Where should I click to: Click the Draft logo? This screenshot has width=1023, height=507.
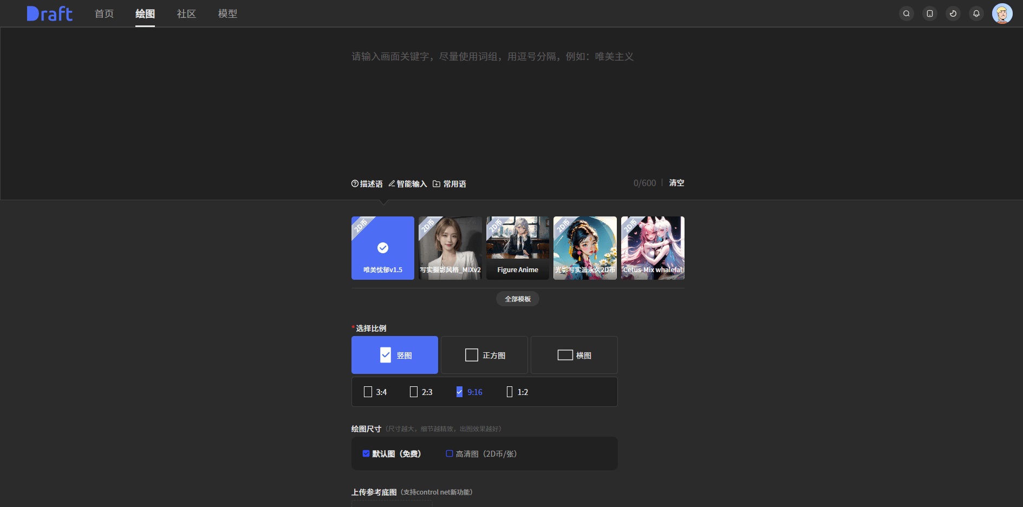[x=49, y=14]
